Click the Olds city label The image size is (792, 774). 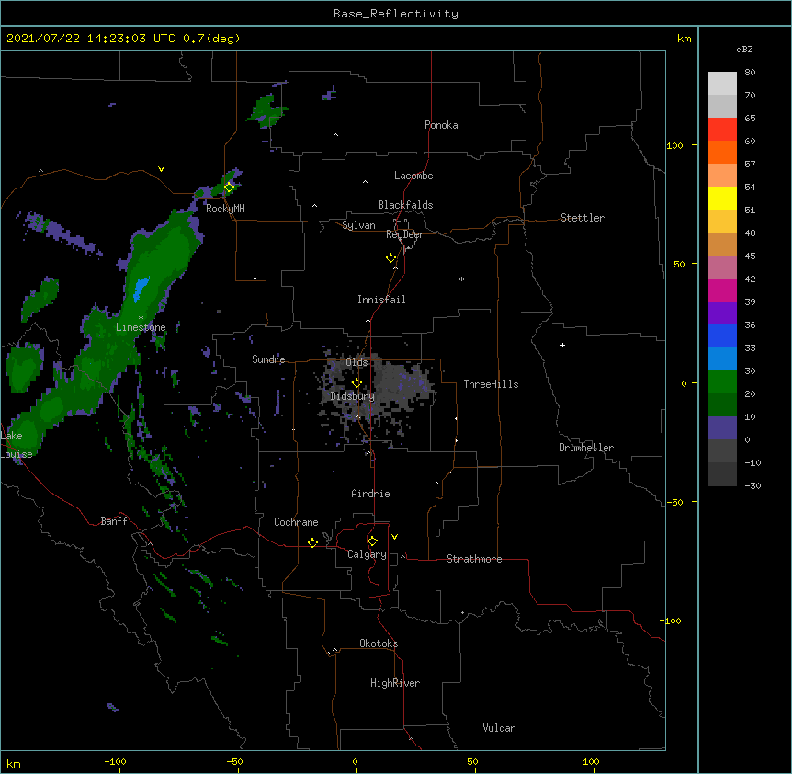(x=356, y=362)
